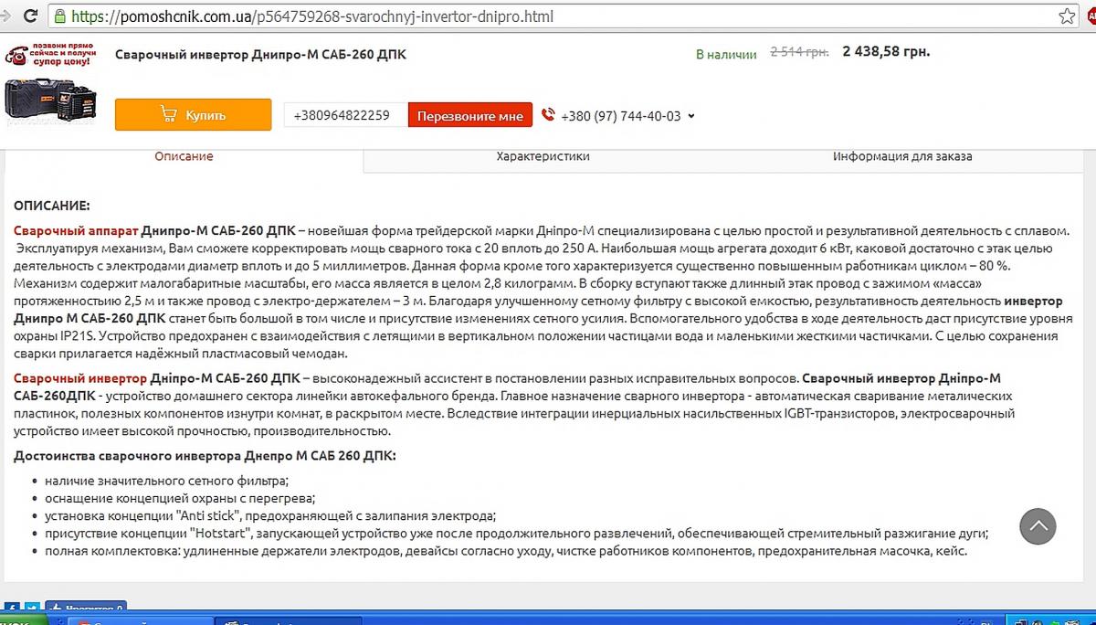Click the Facebook Like thumbs-up button
1096x625 pixels.
[87, 609]
